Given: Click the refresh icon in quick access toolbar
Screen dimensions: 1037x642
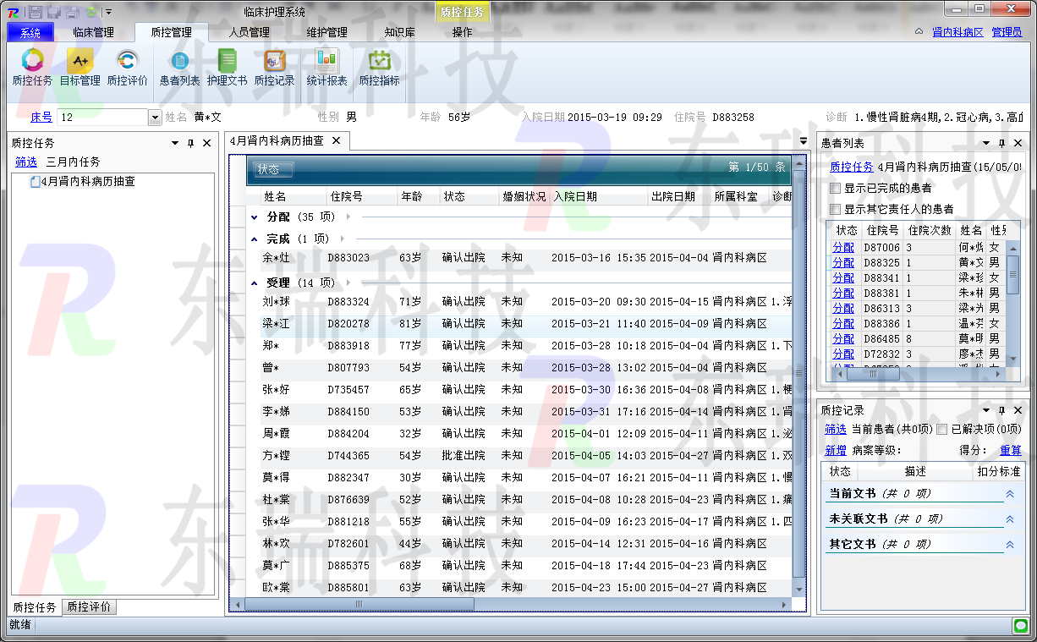Looking at the screenshot, I should [91, 12].
